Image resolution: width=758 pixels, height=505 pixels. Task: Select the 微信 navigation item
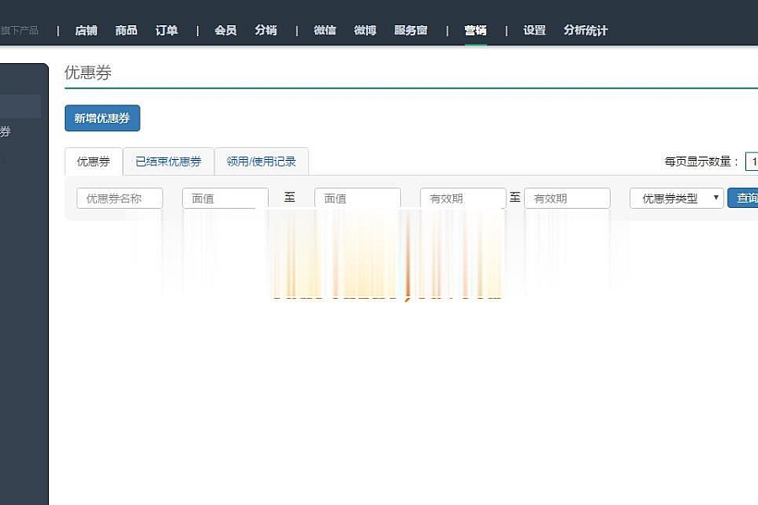[325, 30]
